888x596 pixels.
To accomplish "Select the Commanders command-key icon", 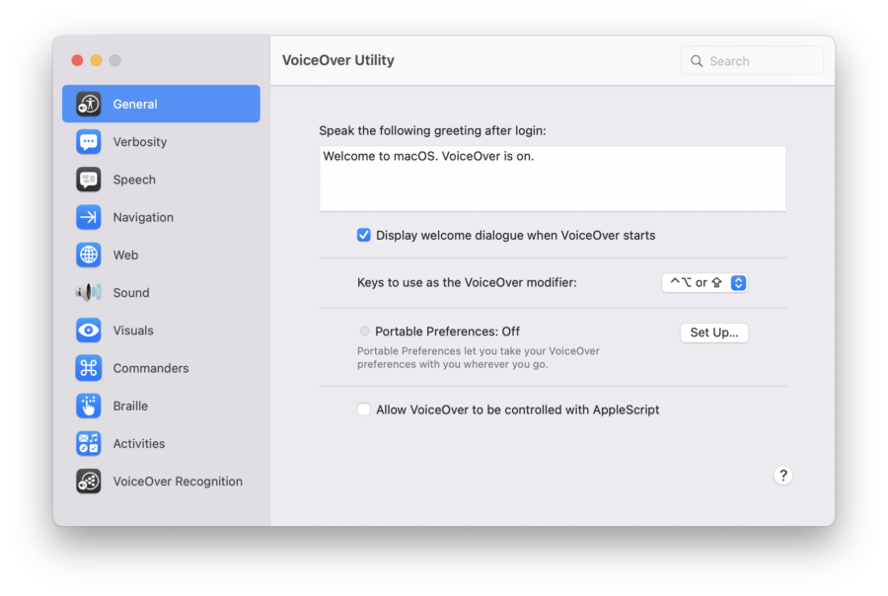I will click(x=89, y=368).
